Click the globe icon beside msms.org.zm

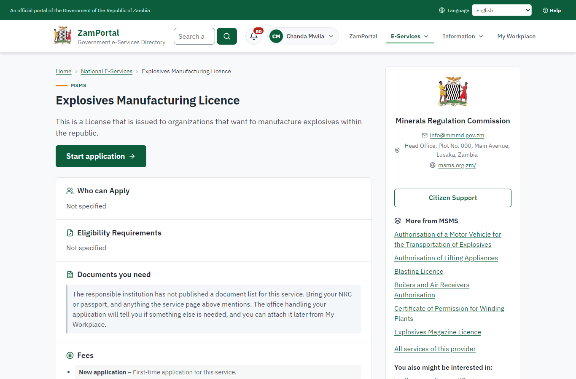(x=433, y=165)
